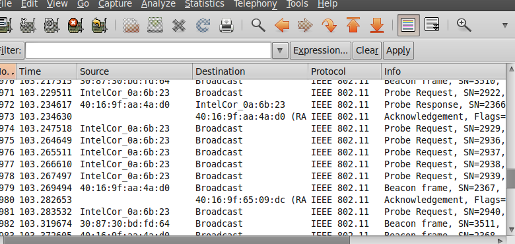This screenshot has height=244, width=515.
Task: Select the Probe Response SN=2366 row
Action: tap(253, 104)
